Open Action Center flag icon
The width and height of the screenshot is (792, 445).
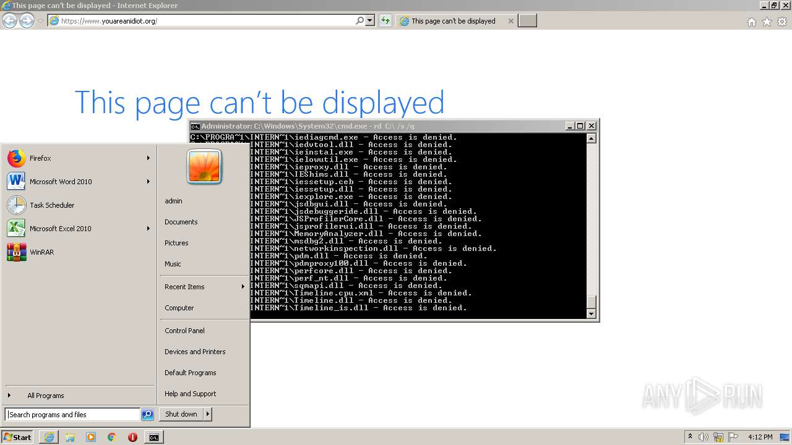click(x=733, y=437)
